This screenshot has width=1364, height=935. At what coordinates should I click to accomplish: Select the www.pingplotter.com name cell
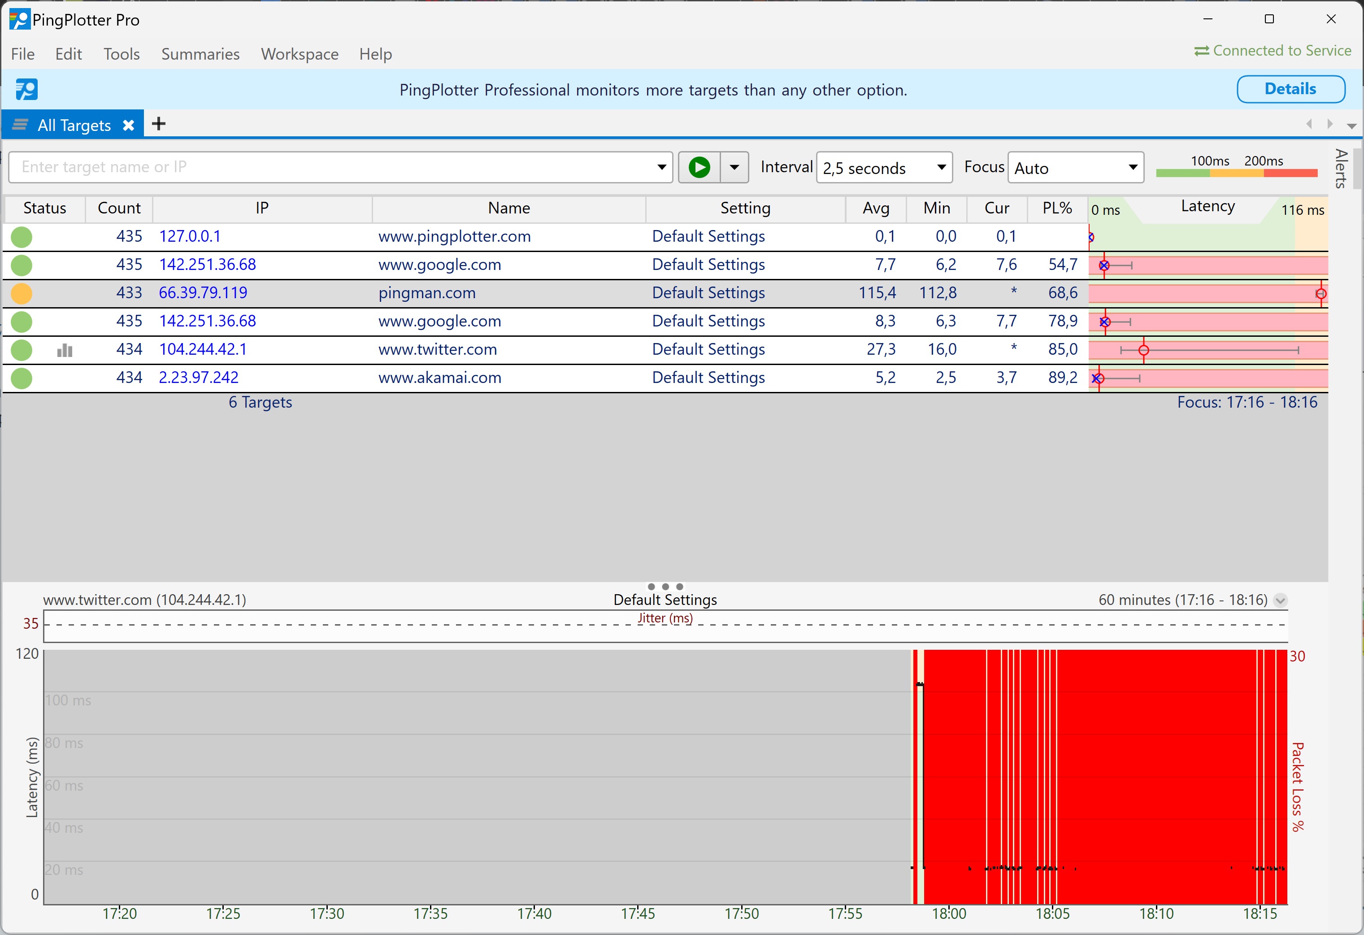[454, 236]
